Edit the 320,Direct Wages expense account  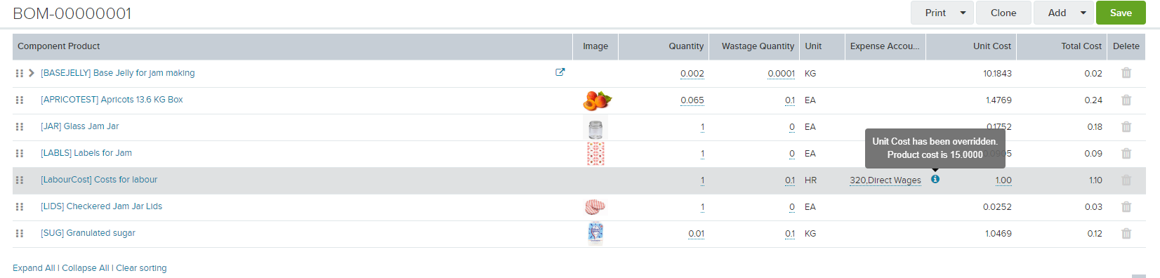click(885, 180)
